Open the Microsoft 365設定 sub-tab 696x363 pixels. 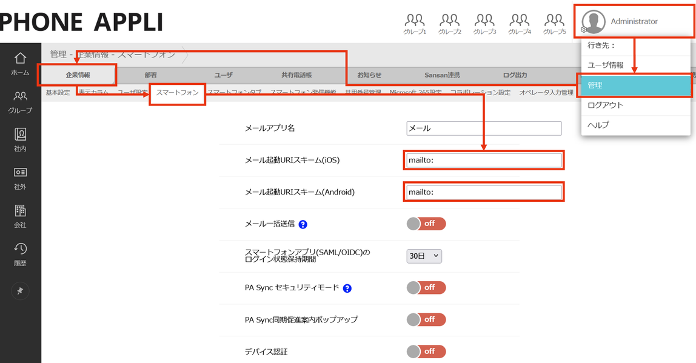(415, 92)
